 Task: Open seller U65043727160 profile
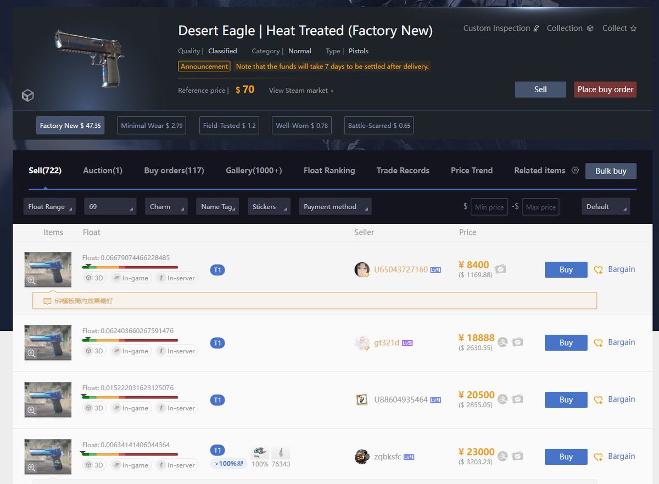click(401, 269)
